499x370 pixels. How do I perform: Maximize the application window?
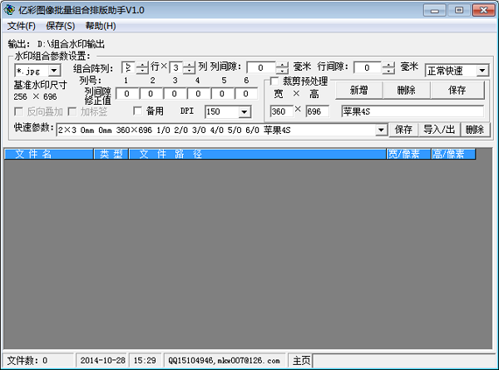(459, 10)
